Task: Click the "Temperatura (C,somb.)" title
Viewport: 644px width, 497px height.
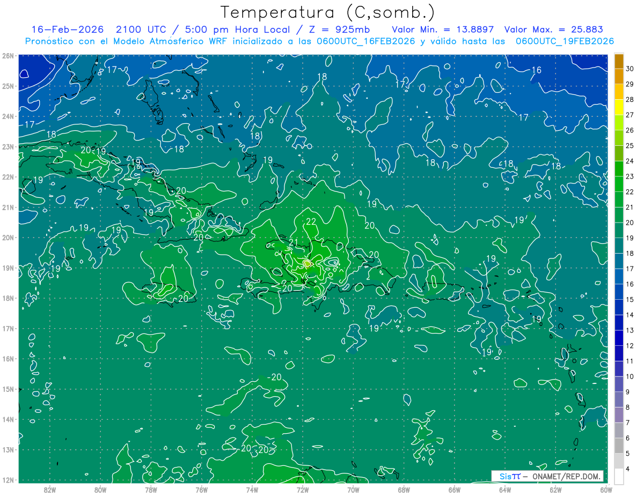Action: click(327, 13)
